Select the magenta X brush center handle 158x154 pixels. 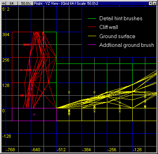click(34, 114)
